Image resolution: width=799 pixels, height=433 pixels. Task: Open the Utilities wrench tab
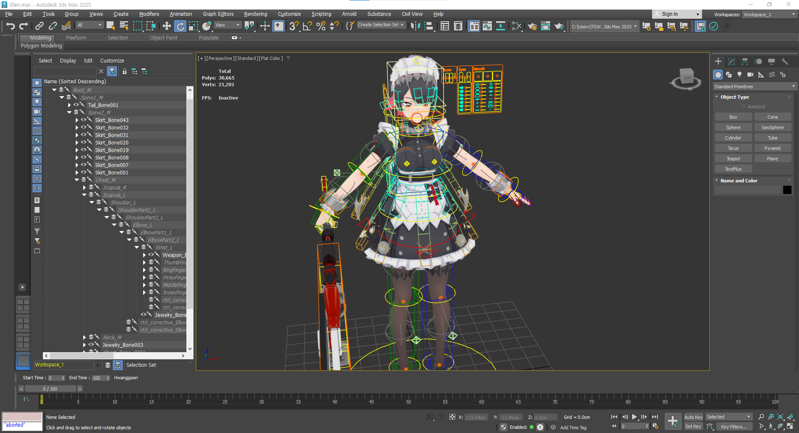785,61
